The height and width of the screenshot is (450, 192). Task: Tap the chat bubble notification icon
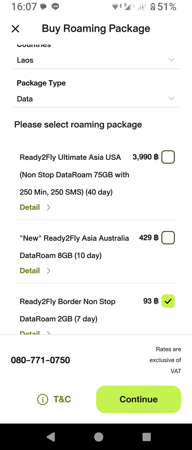tap(44, 7)
